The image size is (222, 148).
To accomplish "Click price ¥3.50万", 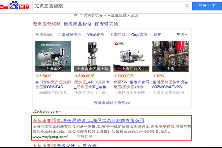I will [x=43, y=76].
